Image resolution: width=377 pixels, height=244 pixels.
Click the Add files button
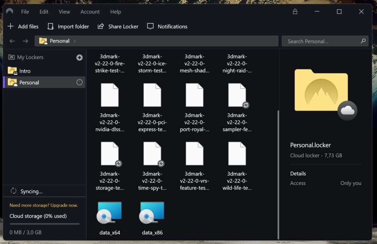[x=23, y=26]
